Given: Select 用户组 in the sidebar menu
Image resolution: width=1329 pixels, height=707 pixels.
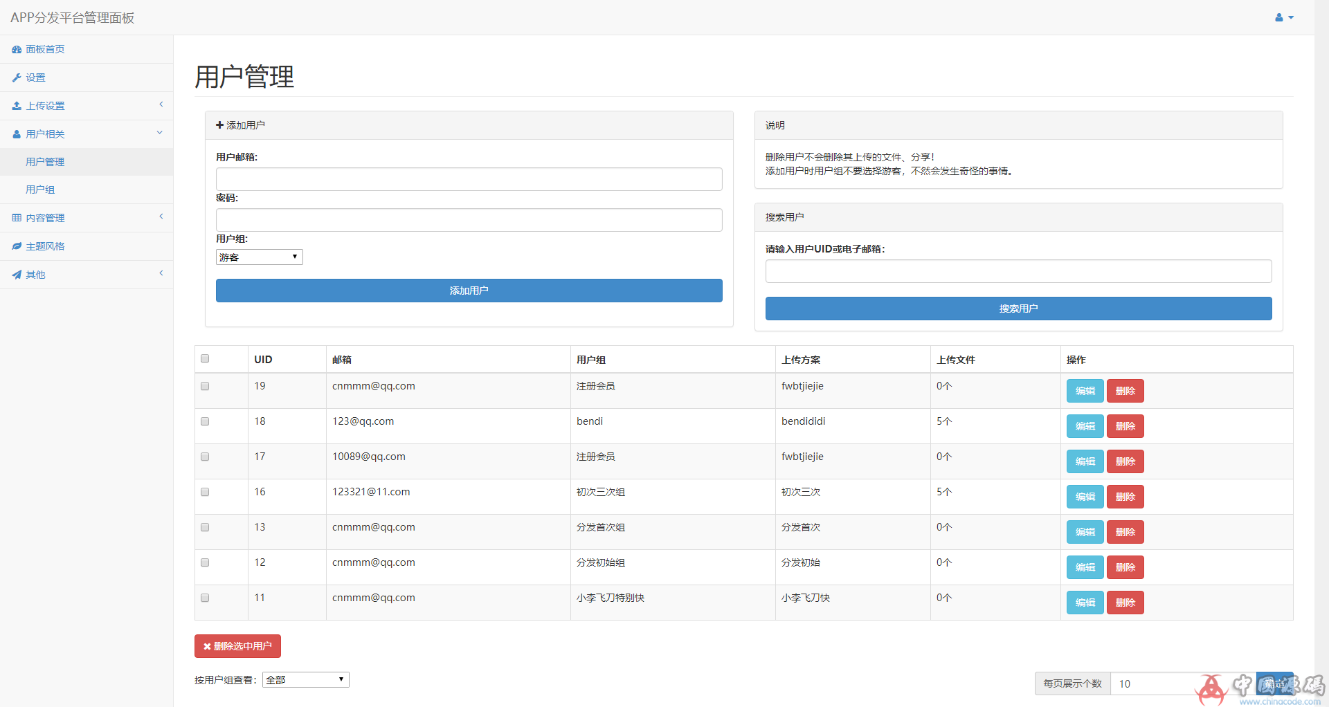Looking at the screenshot, I should point(39,189).
